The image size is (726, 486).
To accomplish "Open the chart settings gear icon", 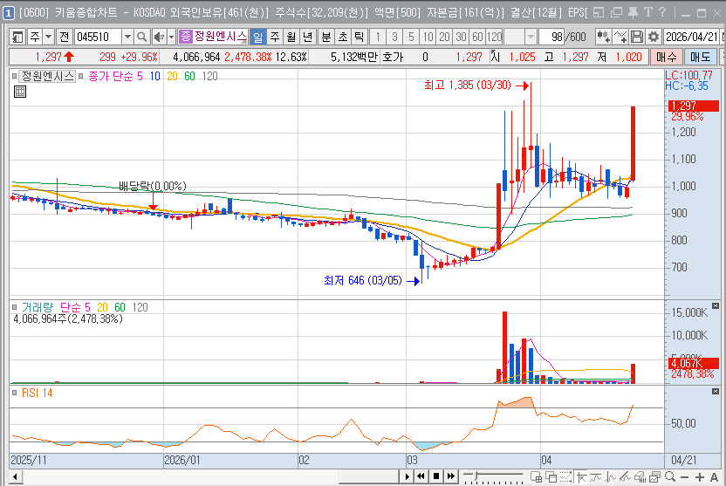I will (x=654, y=37).
